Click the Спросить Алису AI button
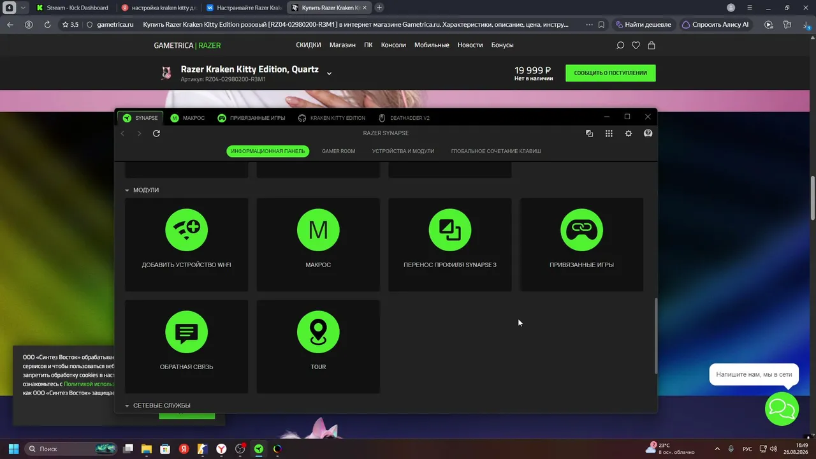Image resolution: width=816 pixels, height=459 pixels. [715, 25]
